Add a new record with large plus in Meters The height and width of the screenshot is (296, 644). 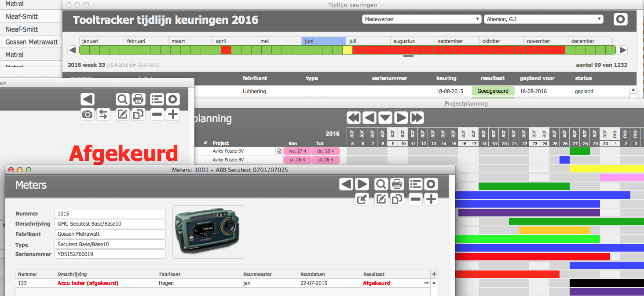[431, 199]
